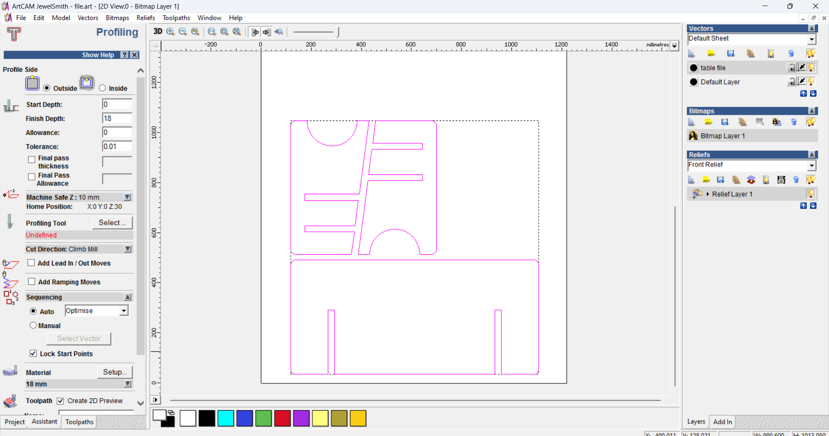The height and width of the screenshot is (436, 829).
Task: Click the Save bitmap layer icon
Action: point(725,122)
